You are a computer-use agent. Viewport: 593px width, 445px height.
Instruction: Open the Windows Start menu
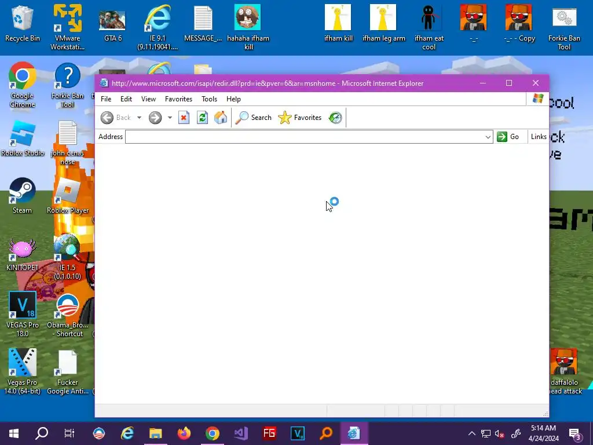pos(14,433)
